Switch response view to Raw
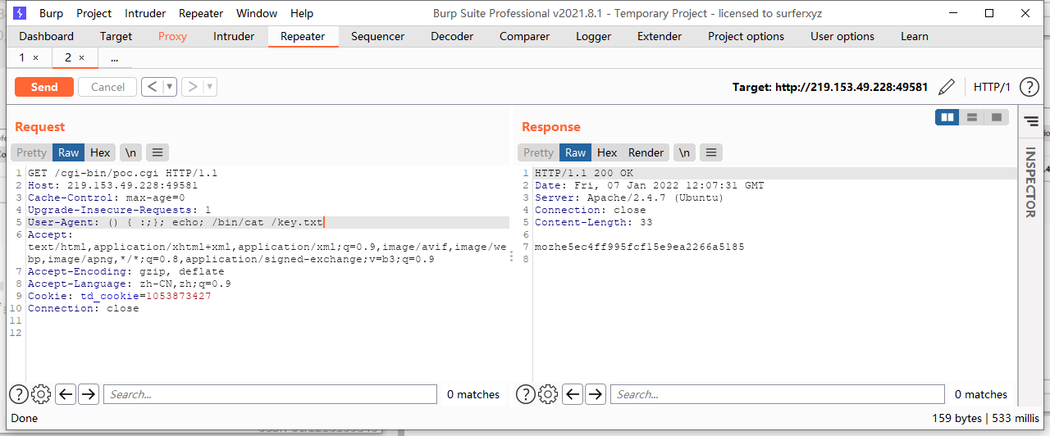Image resolution: width=1050 pixels, height=436 pixels. (x=576, y=152)
